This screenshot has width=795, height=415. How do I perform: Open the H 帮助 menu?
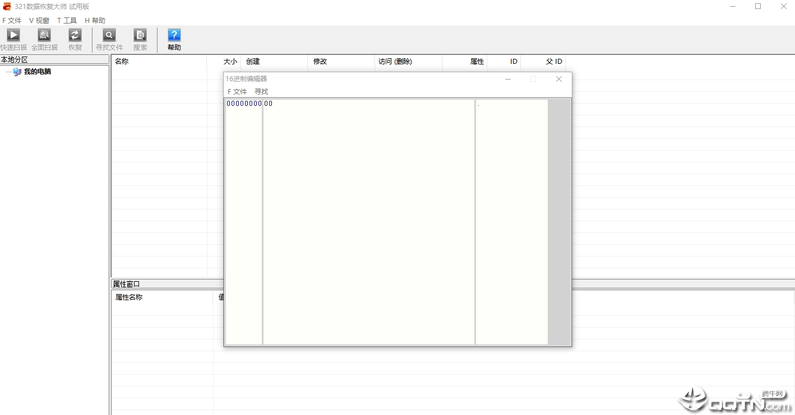click(95, 21)
